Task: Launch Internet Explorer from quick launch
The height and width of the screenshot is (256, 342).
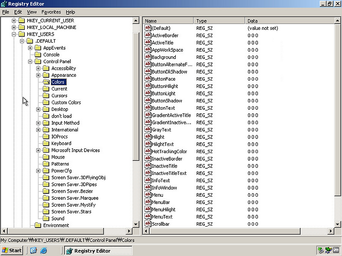Action: coord(43,250)
